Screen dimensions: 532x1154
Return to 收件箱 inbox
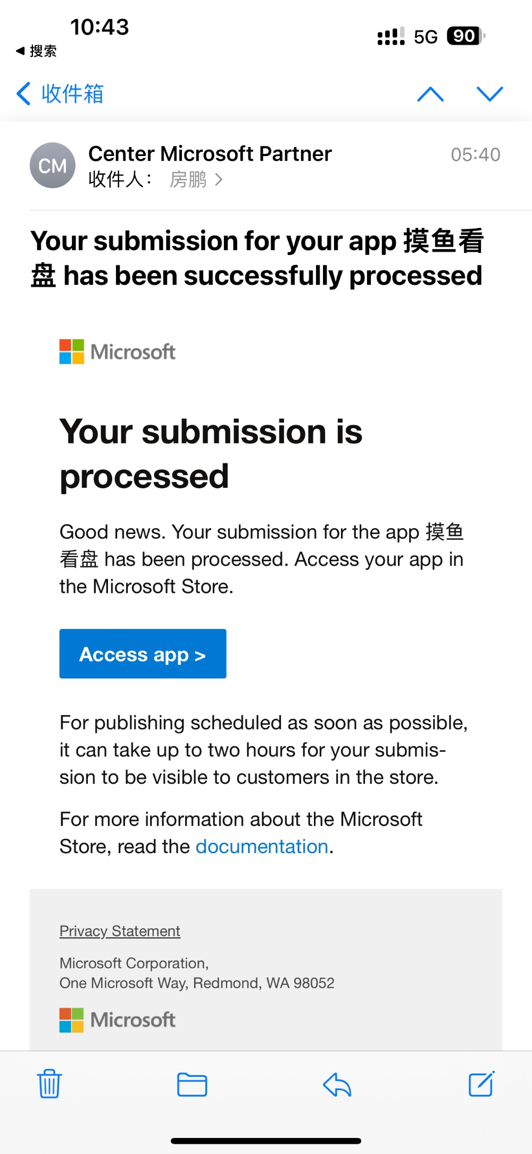[60, 94]
